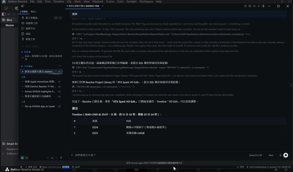Stop generation with the round stop button
Viewport: 293px width, 172px height.
pyautogui.click(x=286, y=155)
